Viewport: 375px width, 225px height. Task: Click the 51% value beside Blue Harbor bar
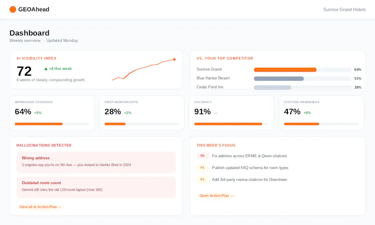coord(358,78)
